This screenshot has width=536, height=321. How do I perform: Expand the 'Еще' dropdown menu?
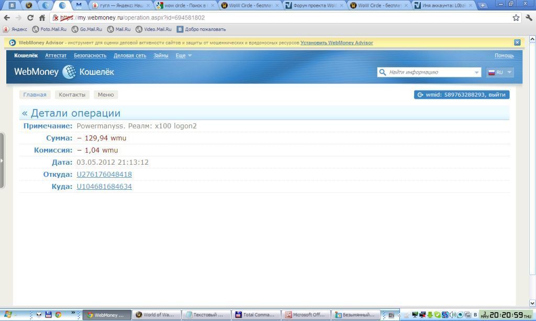184,55
